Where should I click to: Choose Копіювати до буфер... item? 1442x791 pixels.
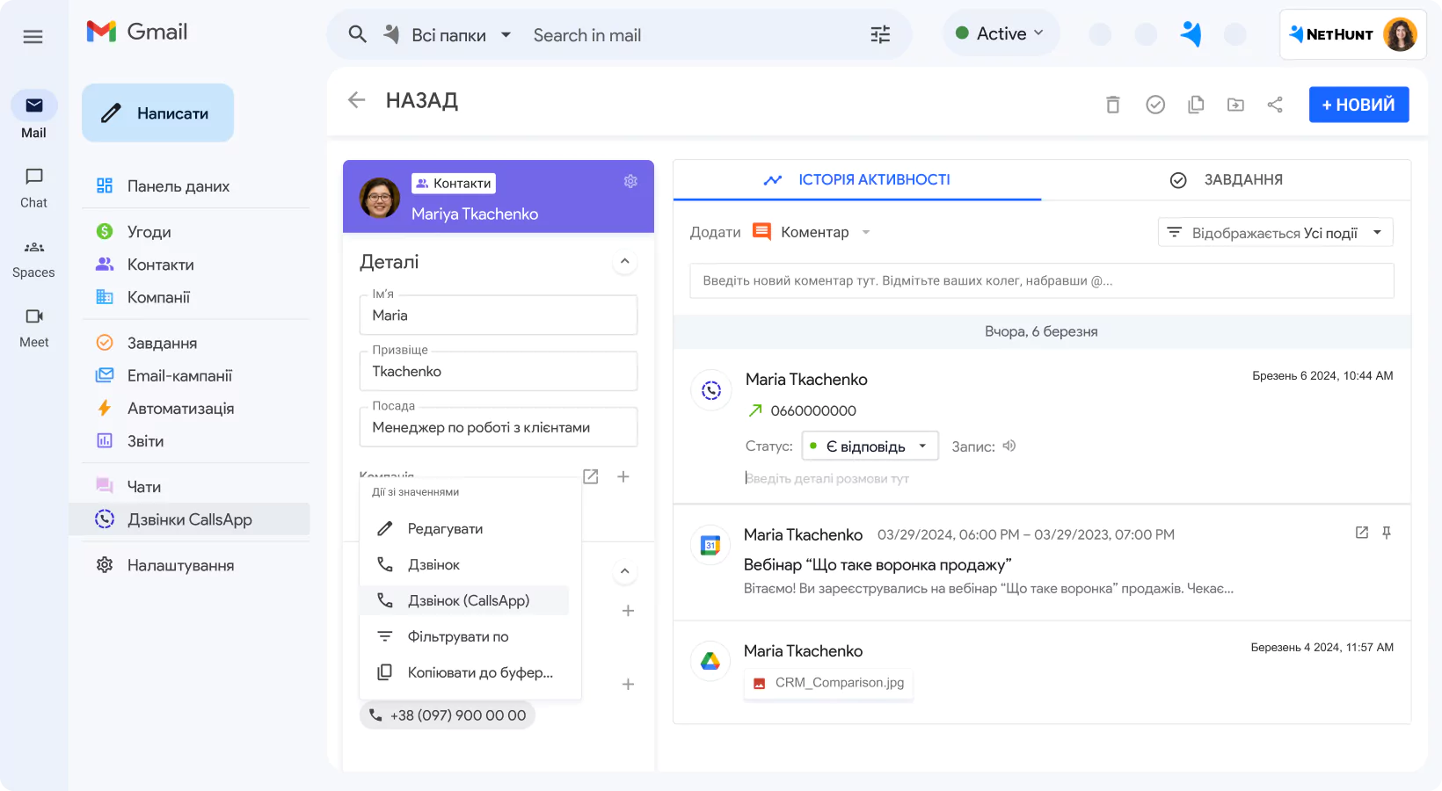pos(464,672)
